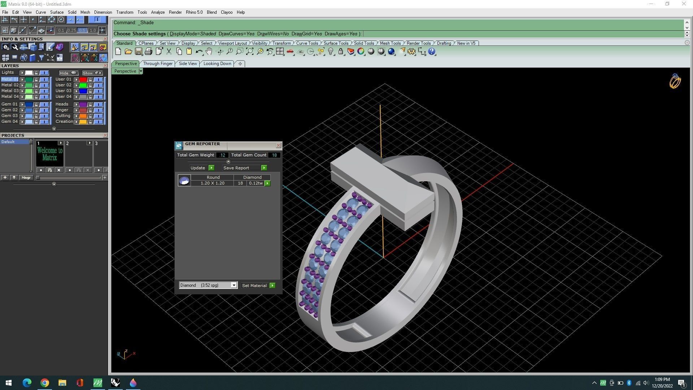Click the Print icon
Viewport: 693px width, 390px height.
[x=148, y=52]
